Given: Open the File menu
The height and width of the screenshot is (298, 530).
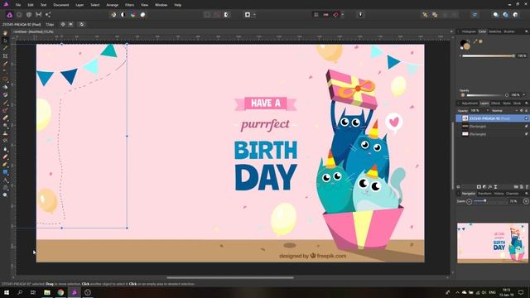Looking at the screenshot, I should tap(18, 5).
